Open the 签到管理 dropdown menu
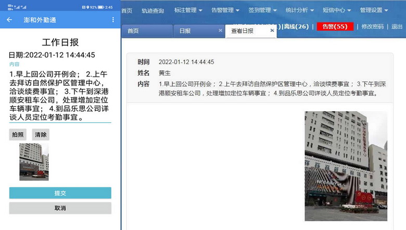The width and height of the screenshot is (406, 230). click(x=262, y=10)
